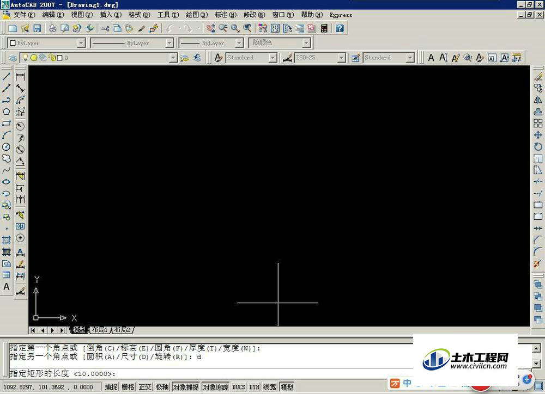Open the ByLayer linetype dropdown

(x=169, y=43)
